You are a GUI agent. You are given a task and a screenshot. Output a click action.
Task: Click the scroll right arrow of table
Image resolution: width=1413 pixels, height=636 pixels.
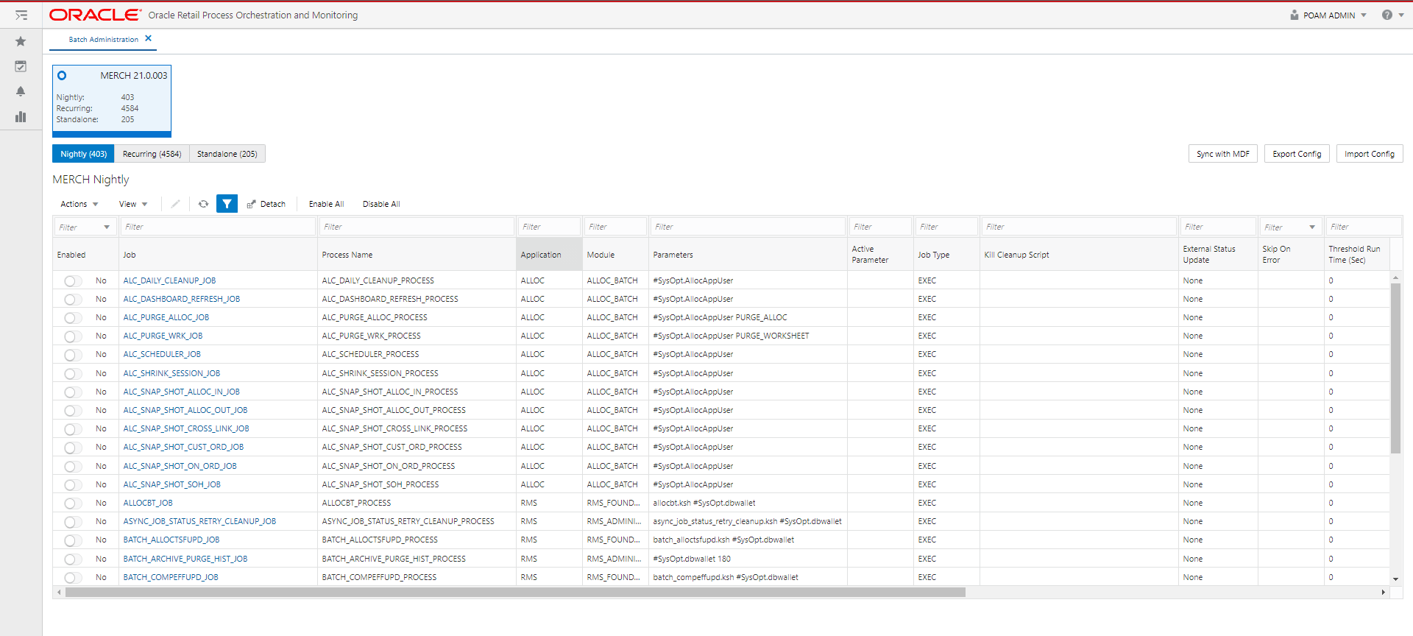[x=1383, y=592]
